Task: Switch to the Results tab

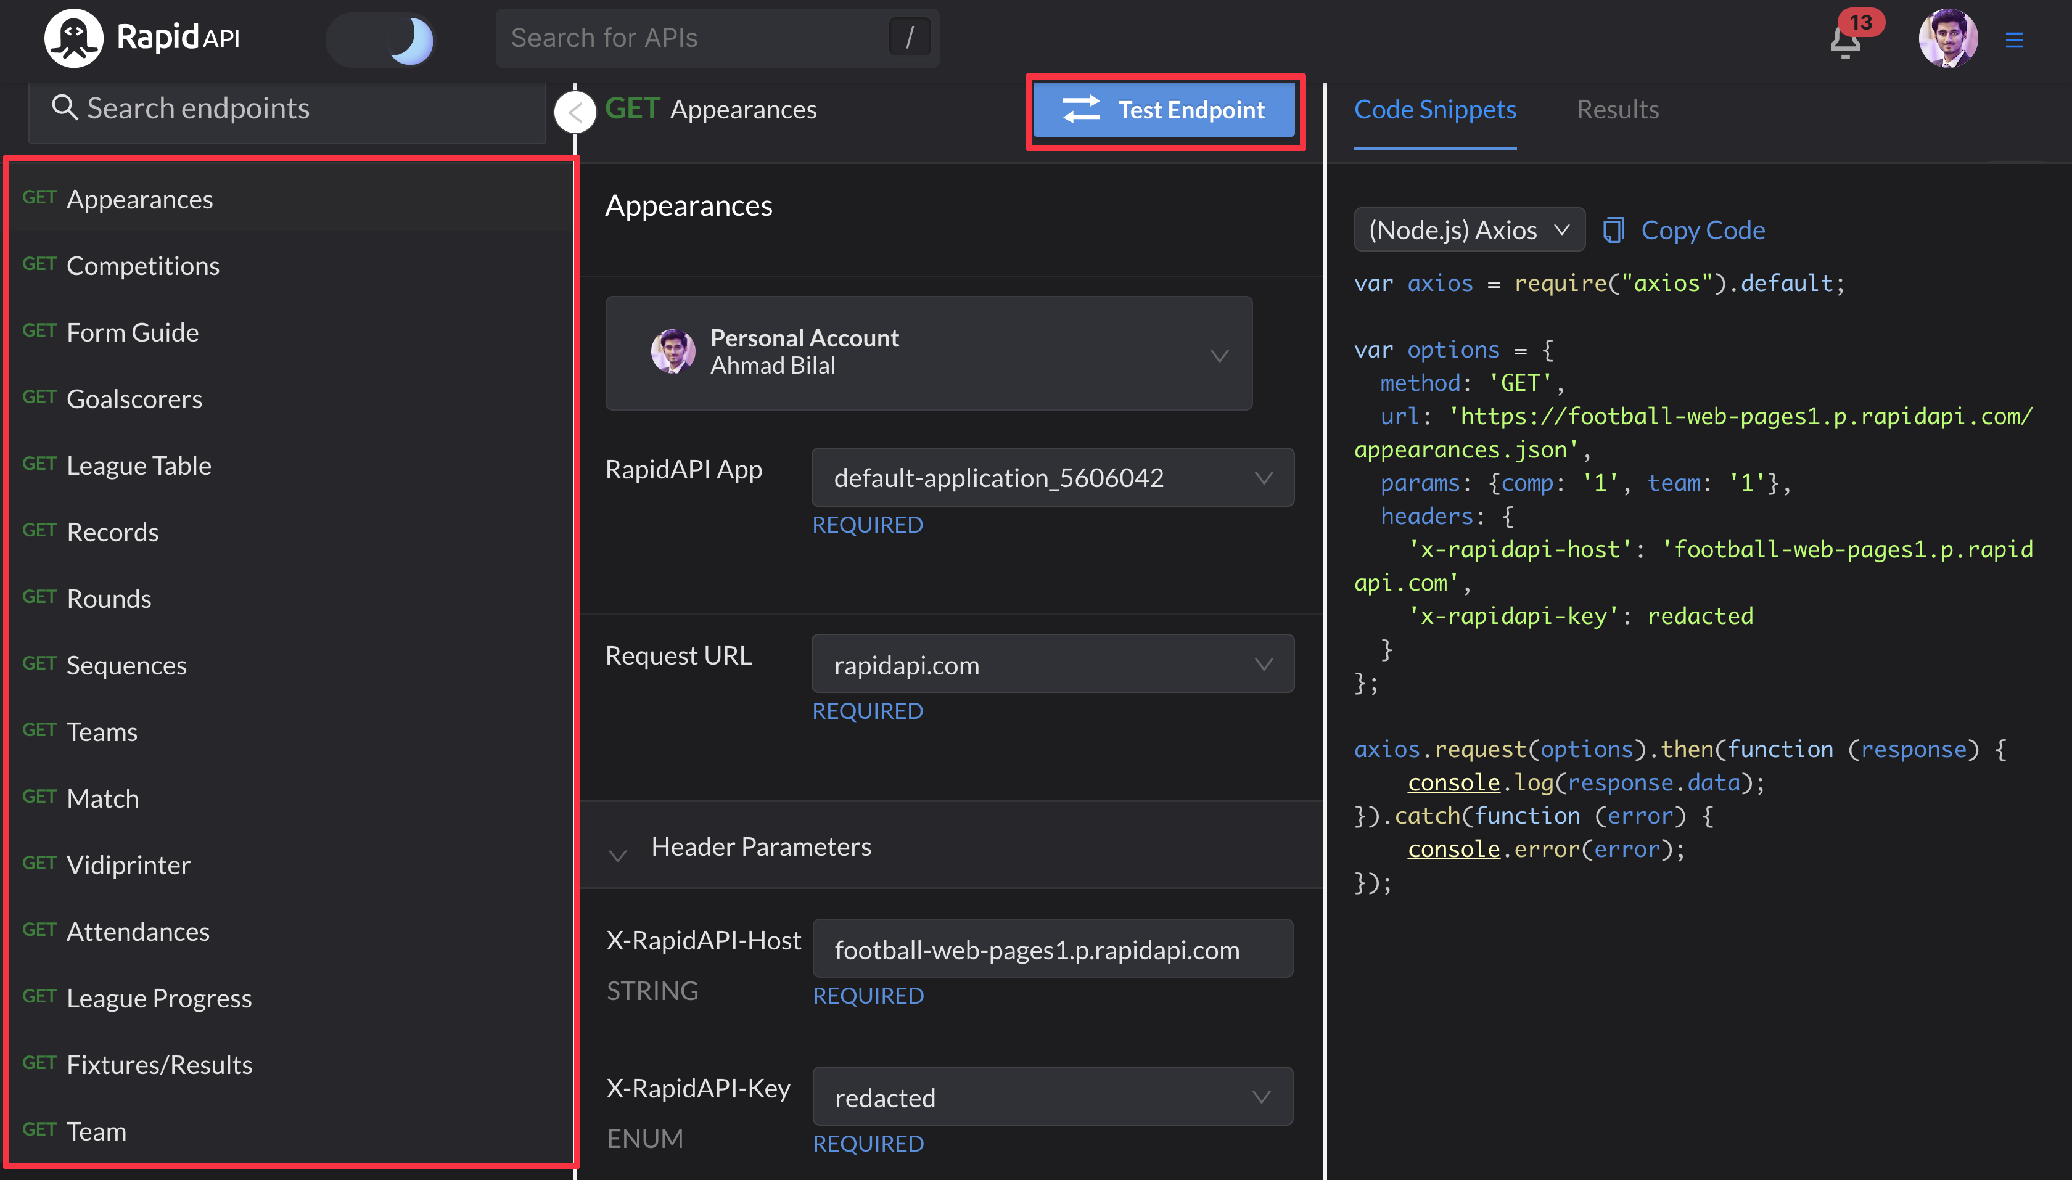Action: pyautogui.click(x=1618, y=109)
